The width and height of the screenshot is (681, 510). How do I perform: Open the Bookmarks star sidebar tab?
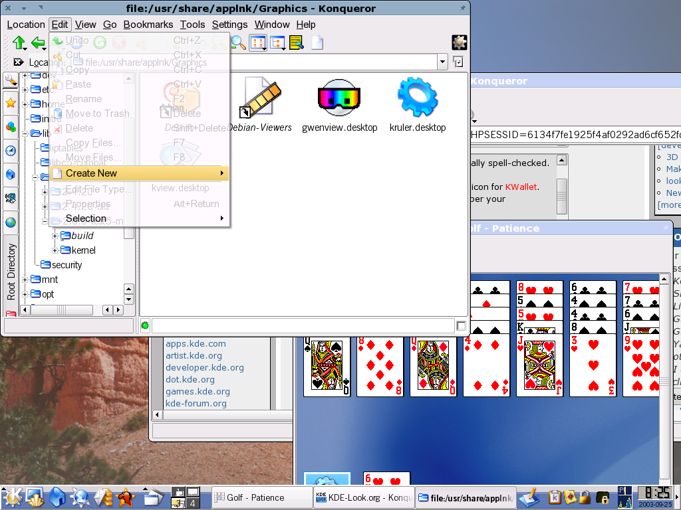(11, 103)
